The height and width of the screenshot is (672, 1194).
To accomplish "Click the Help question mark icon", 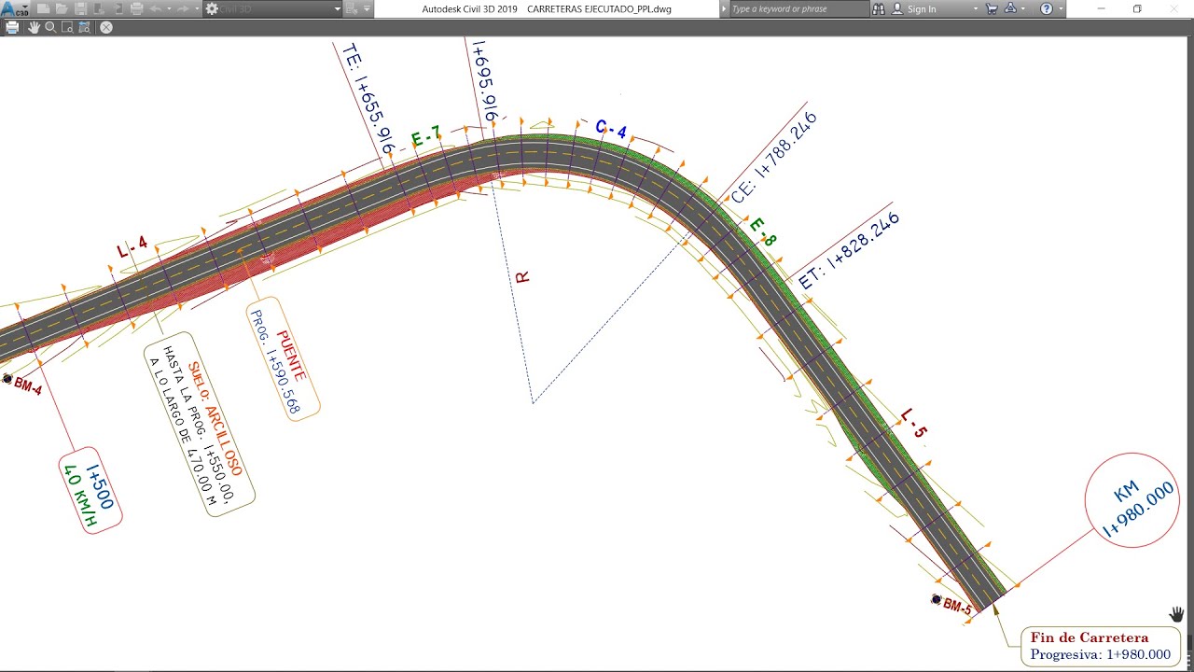I will (x=1047, y=8).
